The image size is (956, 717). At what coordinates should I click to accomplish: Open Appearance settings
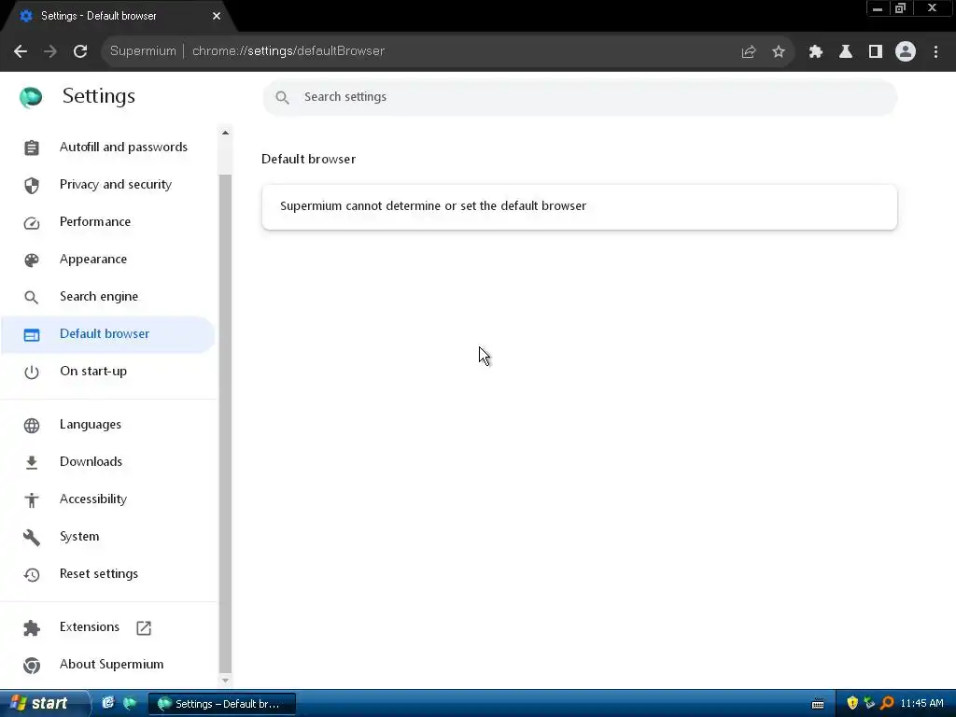point(108,260)
